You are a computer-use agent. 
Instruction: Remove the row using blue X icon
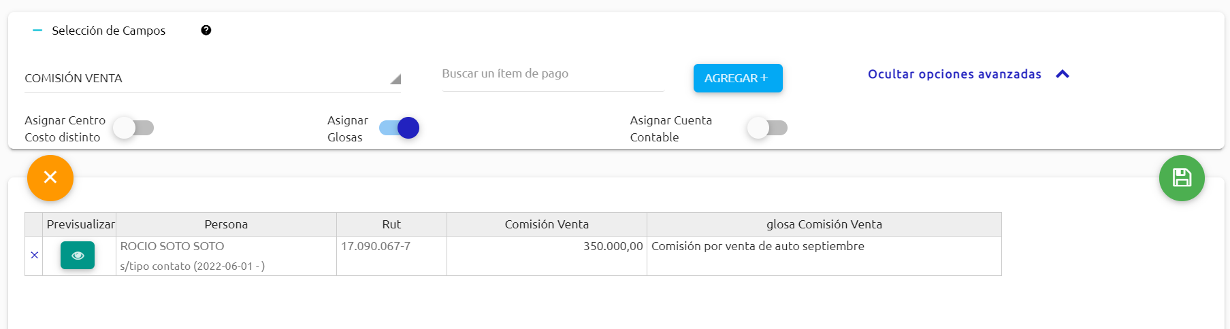click(x=34, y=256)
